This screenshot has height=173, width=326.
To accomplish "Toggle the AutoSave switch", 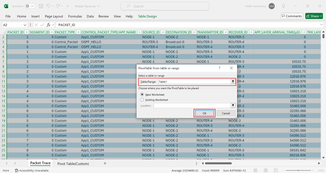I will (30, 6).
